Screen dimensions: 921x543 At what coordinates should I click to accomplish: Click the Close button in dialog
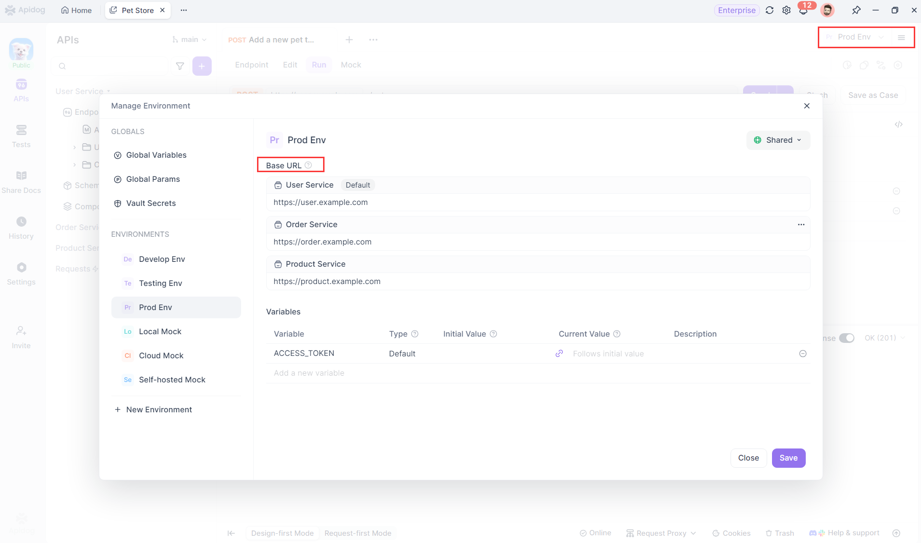pos(748,458)
